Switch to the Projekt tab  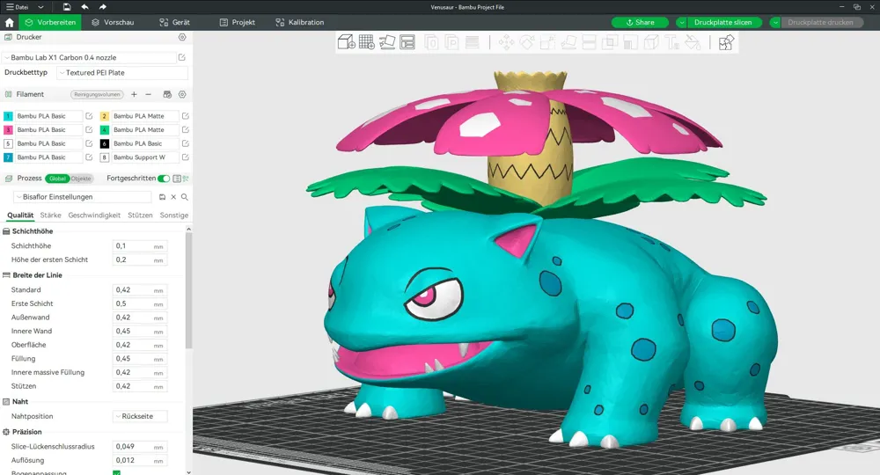pyautogui.click(x=238, y=23)
